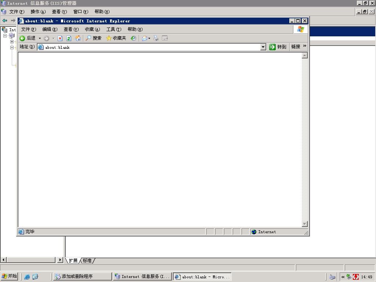Go to the Home page icon
Screen dimensions: 376x282
[78, 38]
